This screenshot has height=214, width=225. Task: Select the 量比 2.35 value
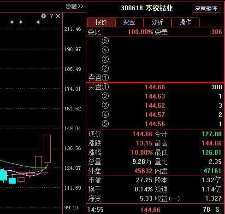[x=215, y=162]
